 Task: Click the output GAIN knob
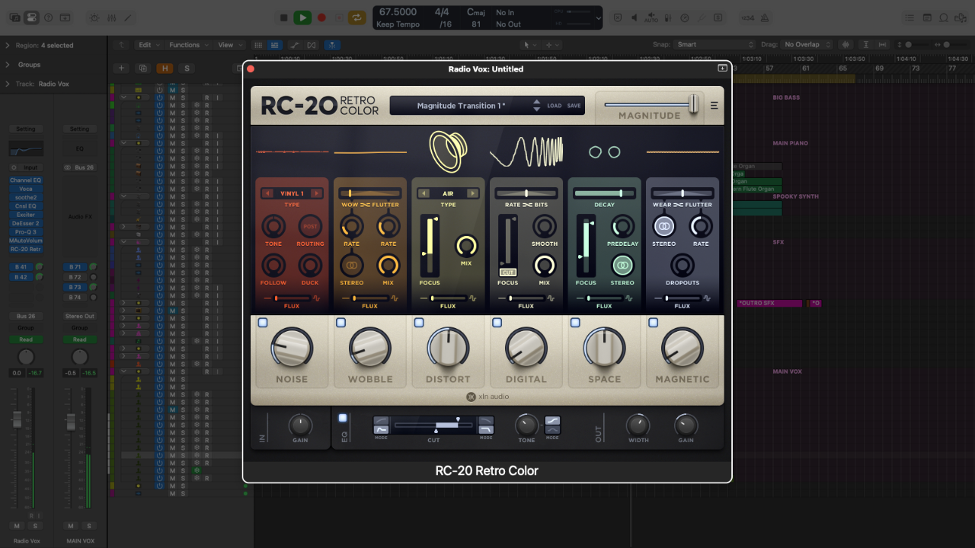click(686, 425)
